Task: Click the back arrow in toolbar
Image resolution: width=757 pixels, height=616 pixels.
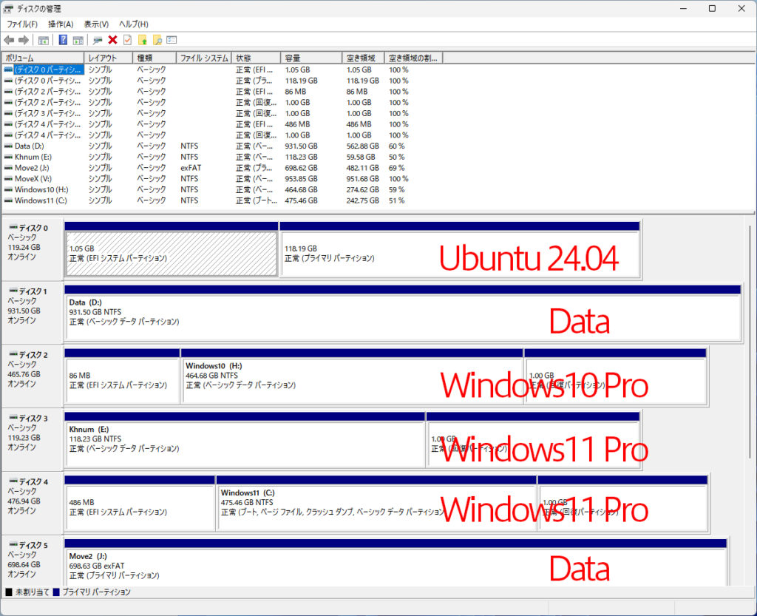Action: [9, 40]
